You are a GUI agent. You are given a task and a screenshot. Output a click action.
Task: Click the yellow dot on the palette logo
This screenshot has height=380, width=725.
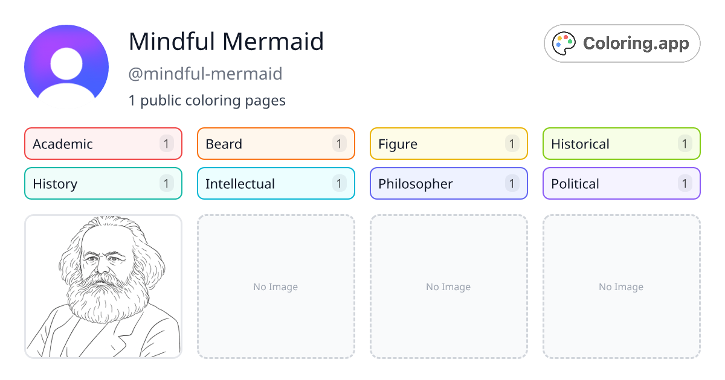(x=559, y=38)
